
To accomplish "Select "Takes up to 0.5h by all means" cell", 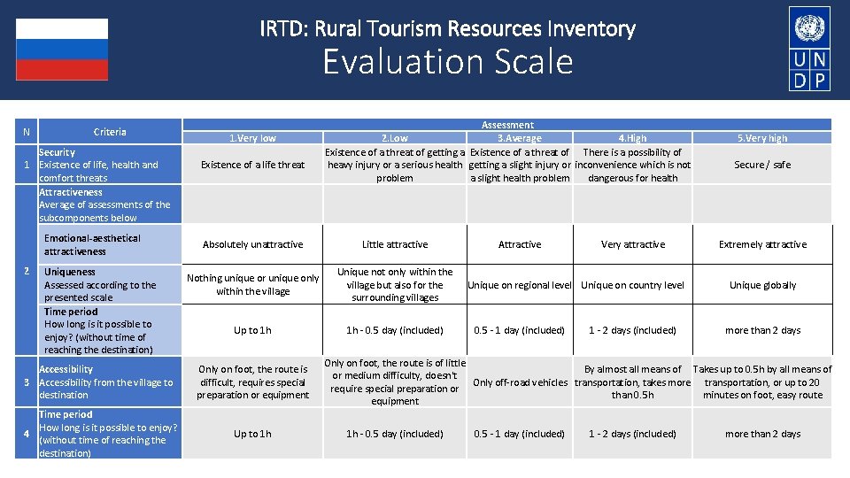I will 762,382.
